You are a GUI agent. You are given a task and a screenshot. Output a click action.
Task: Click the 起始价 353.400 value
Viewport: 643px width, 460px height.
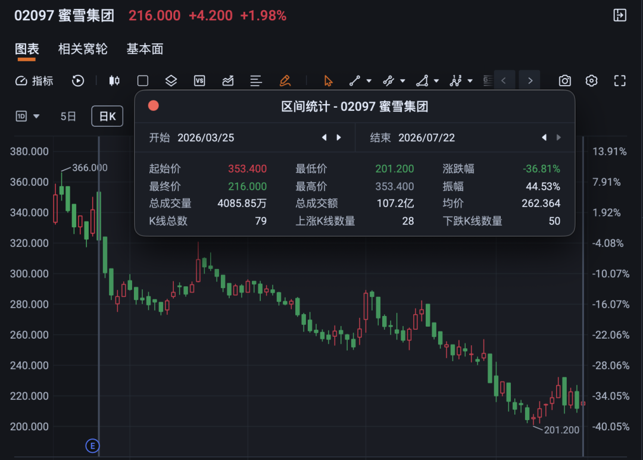[x=247, y=169]
